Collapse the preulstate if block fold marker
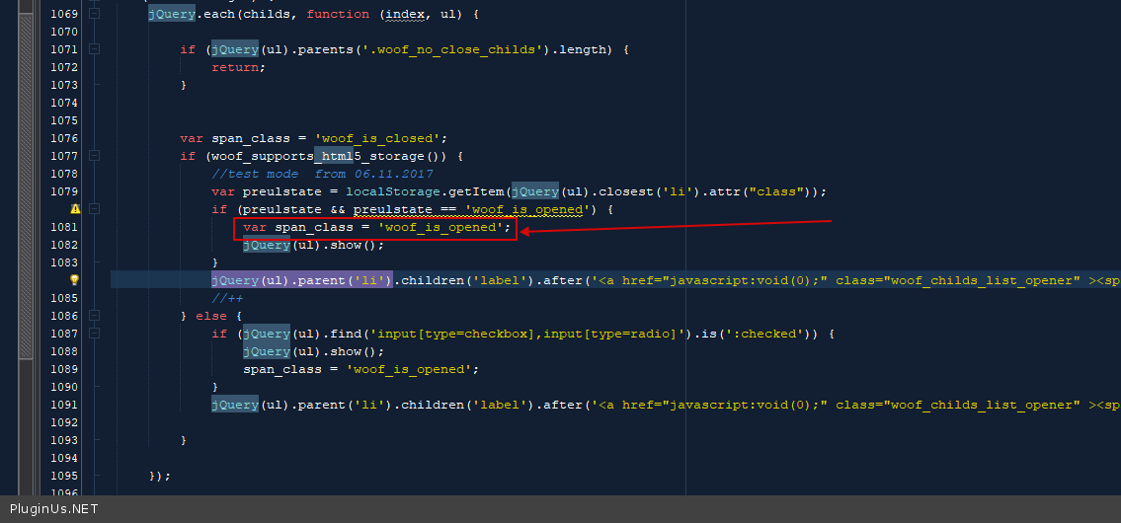The height and width of the screenshot is (523, 1121). coord(95,209)
